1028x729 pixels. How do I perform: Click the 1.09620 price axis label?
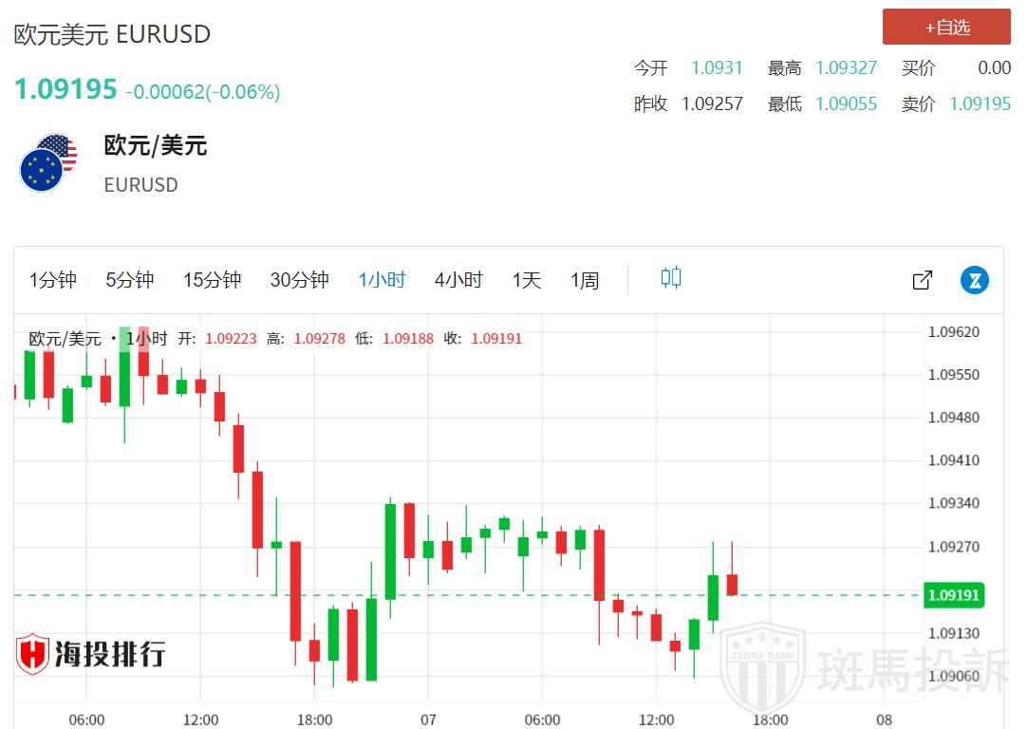click(x=953, y=332)
